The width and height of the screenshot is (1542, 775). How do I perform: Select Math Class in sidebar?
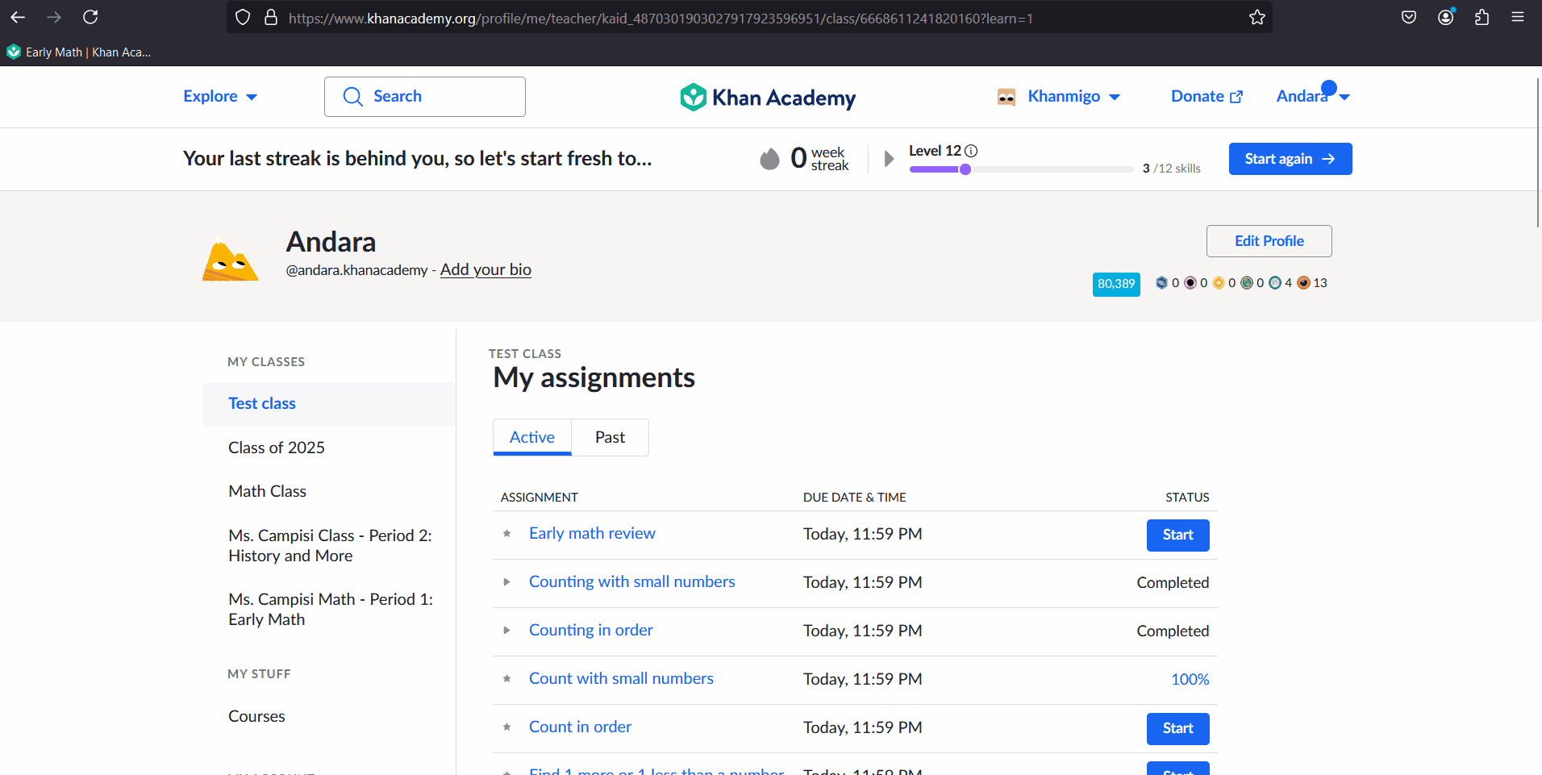tap(267, 491)
